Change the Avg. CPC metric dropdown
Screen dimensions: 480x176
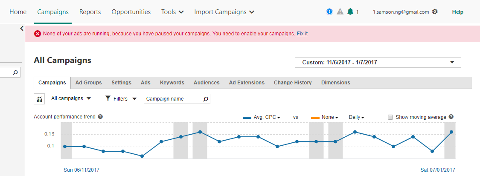[262, 117]
